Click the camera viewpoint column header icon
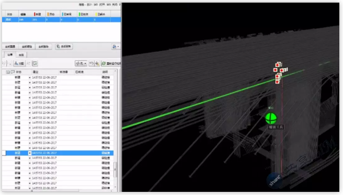Viewport: 343px width, 195px height. [8, 72]
